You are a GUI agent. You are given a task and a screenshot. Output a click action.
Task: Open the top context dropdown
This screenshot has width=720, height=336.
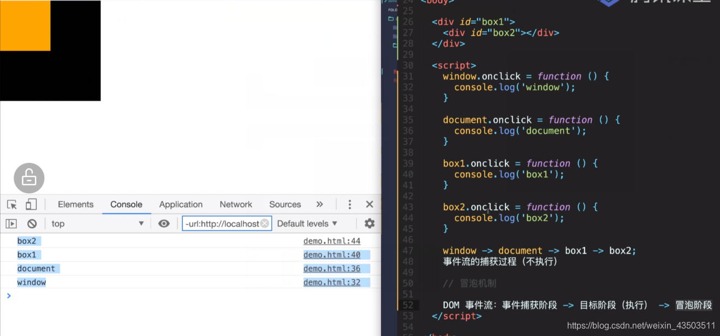[x=98, y=224]
